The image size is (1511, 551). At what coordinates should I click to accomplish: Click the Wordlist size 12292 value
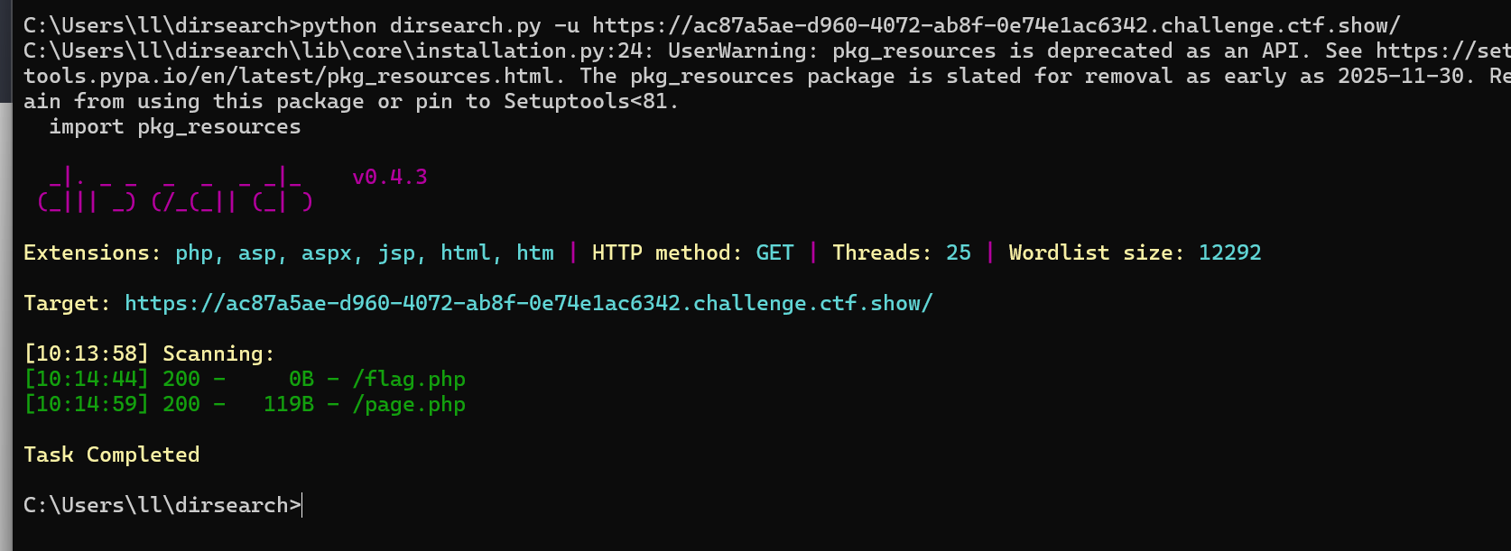tap(1229, 253)
